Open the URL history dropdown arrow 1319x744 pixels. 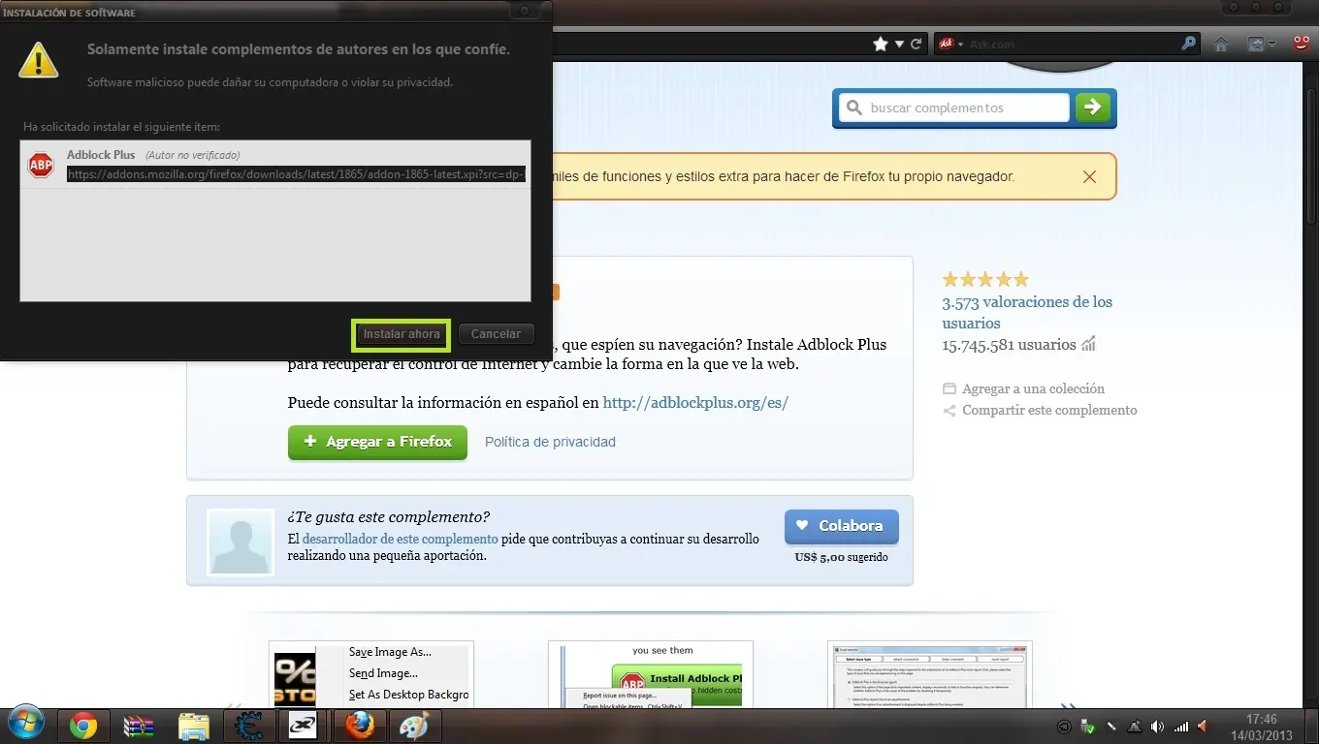(x=900, y=44)
